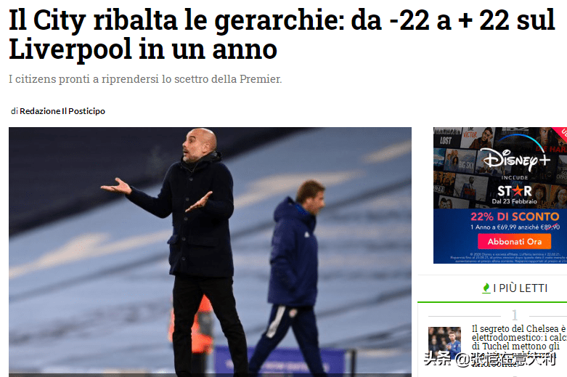Image resolution: width=567 pixels, height=377 pixels.
Task: Click the 22% DI SCONTO offer text
Action: coord(515,216)
